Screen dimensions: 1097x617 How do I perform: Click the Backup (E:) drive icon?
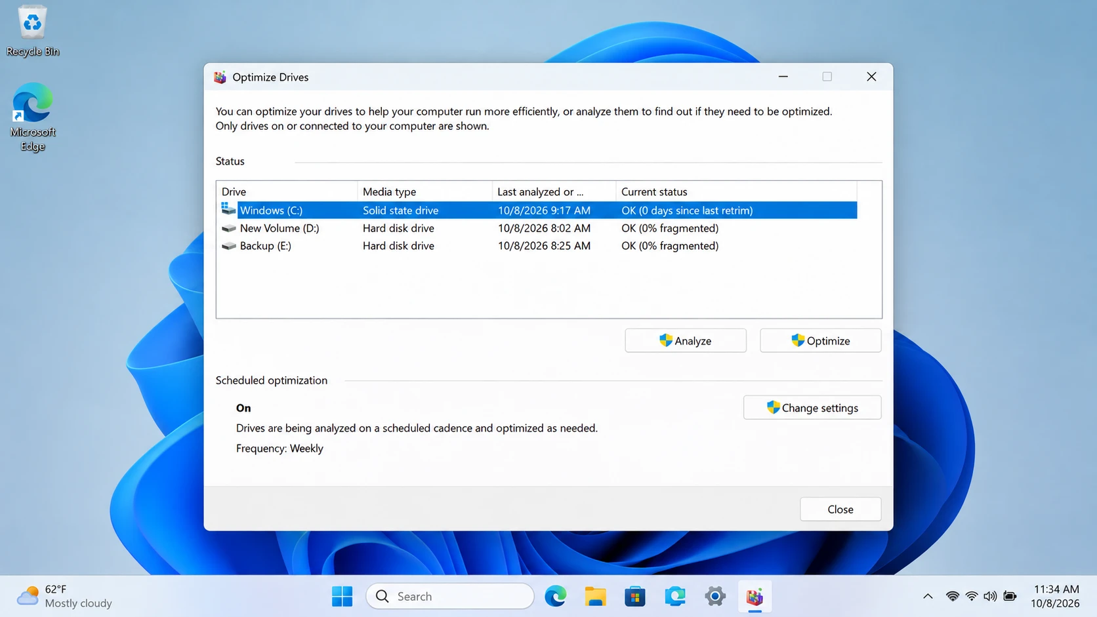[x=228, y=246]
